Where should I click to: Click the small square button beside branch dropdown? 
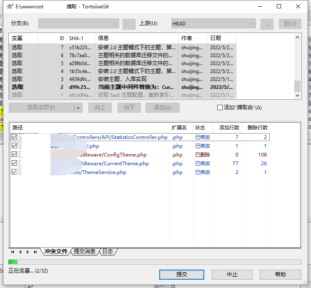coord(129,24)
